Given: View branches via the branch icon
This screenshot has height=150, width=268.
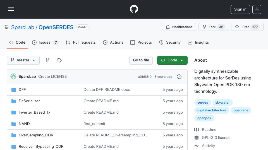Looking at the screenshot, I should pos(48,60).
